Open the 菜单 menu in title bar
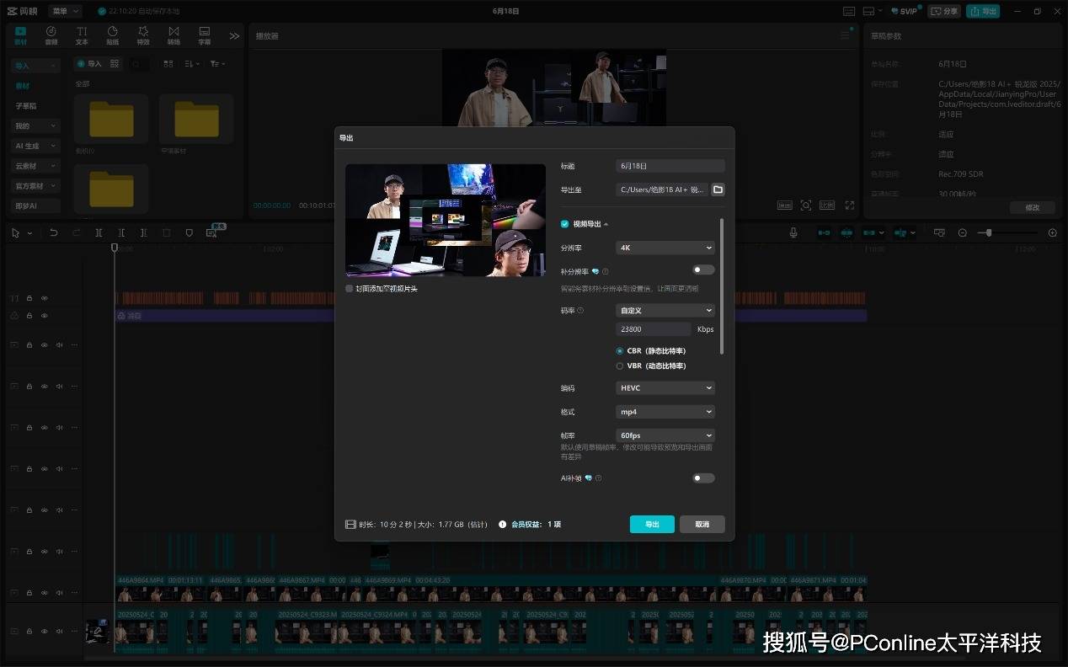Image resolution: width=1068 pixels, height=667 pixels. 64,11
